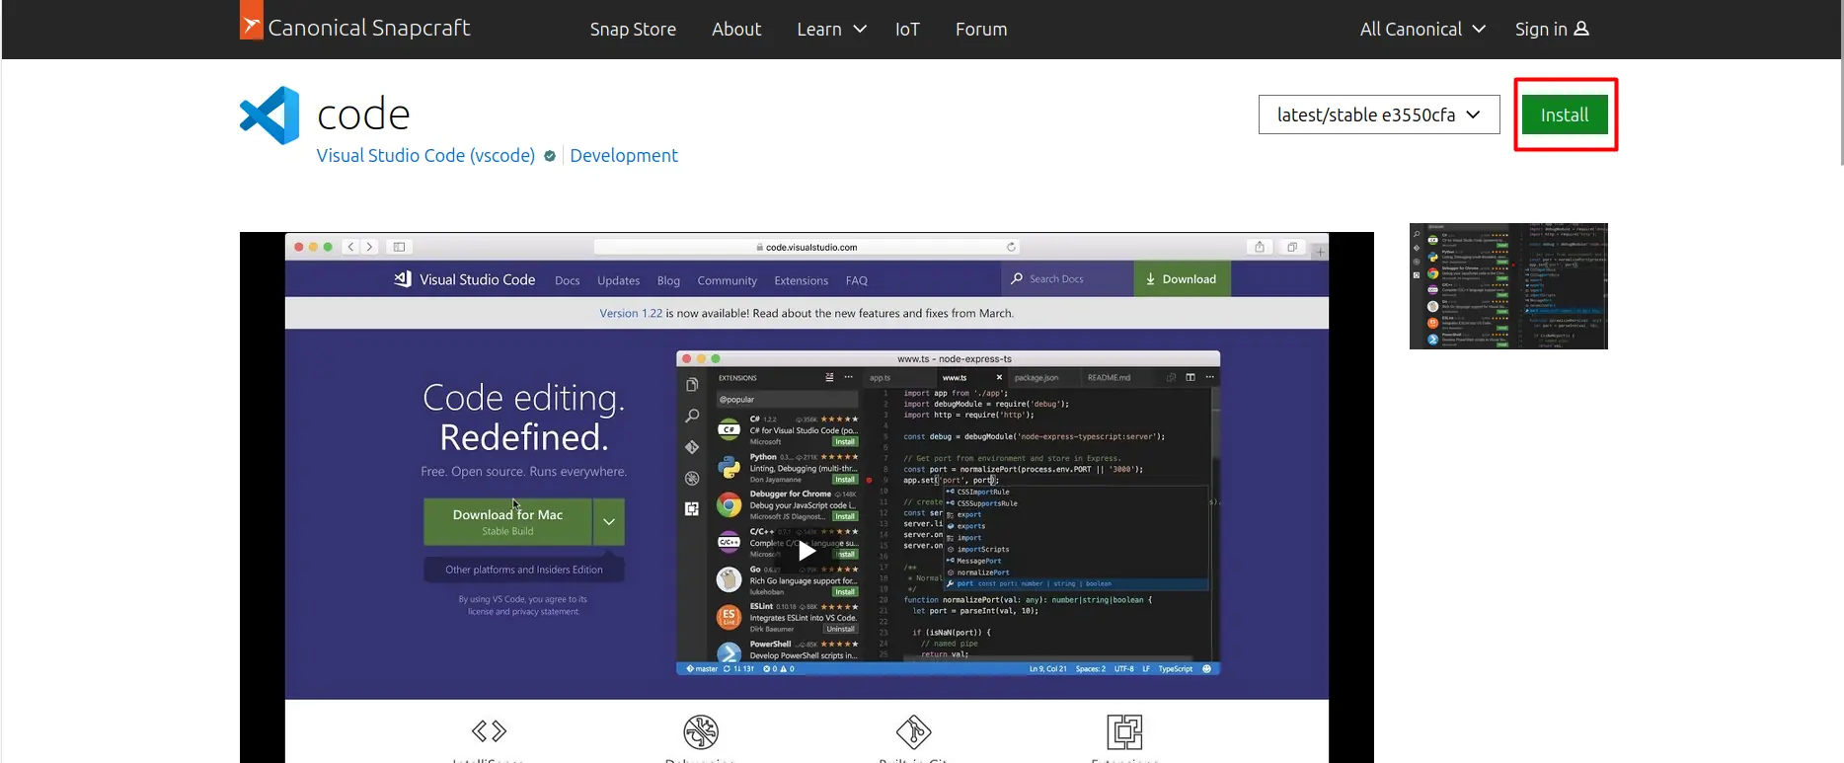The width and height of the screenshot is (1844, 763).
Task: Open the Visual Studio Code (vscode) publisher link
Action: [x=425, y=156]
